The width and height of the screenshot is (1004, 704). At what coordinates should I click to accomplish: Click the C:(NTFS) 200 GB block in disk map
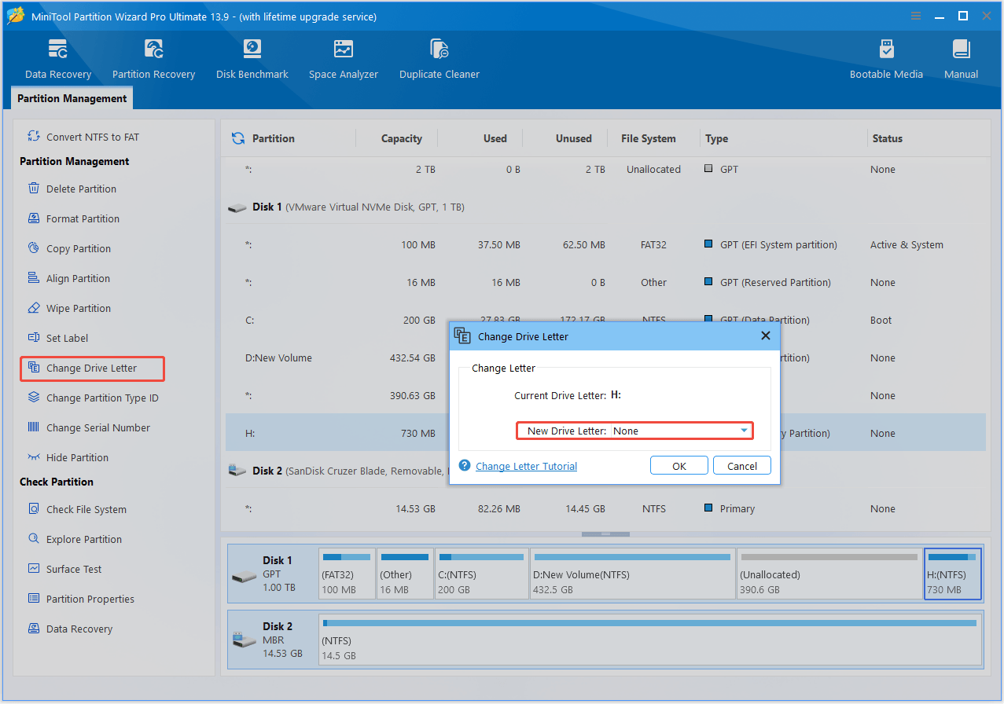481,574
